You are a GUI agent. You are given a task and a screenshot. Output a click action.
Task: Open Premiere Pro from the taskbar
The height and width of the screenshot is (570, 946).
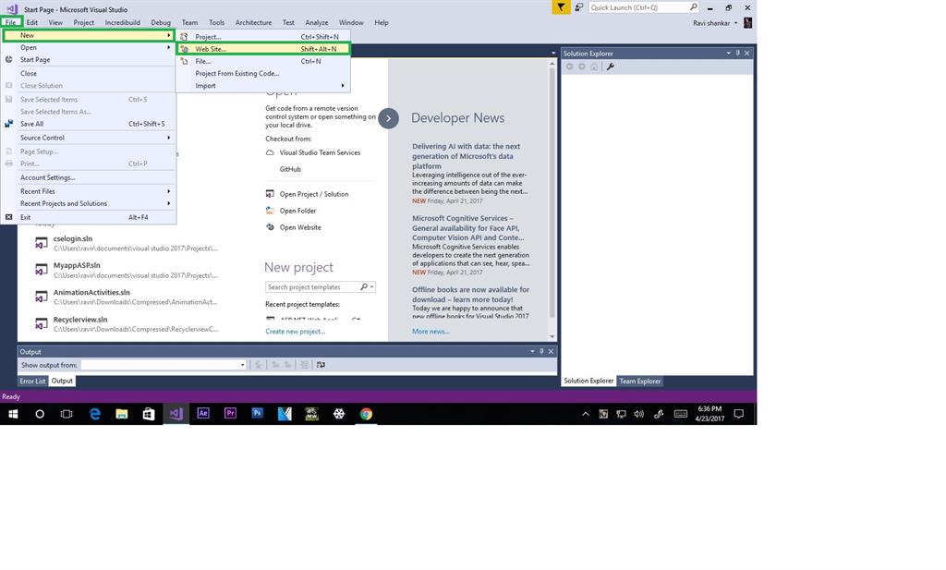pos(230,414)
